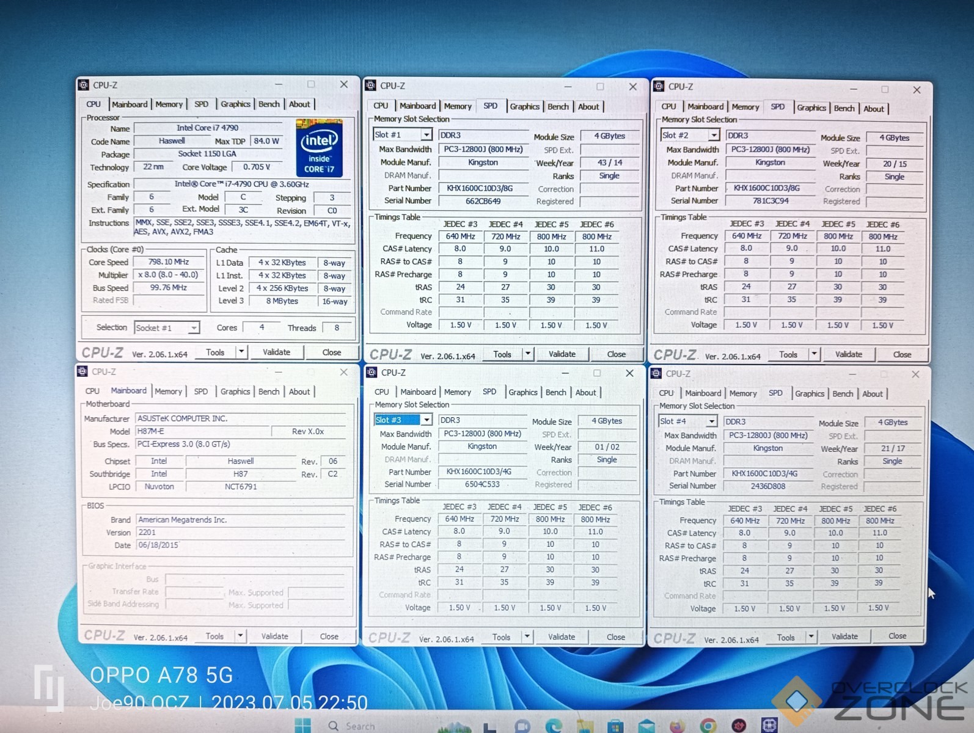Screen dimensions: 974x733
Task: Open the Mail app from the taskbar
Action: (646, 726)
